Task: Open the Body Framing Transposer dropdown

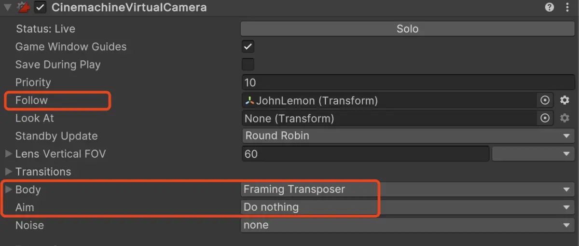Action: [408, 190]
